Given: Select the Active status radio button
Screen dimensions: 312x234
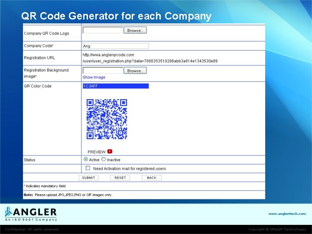Looking at the screenshot, I should pos(86,159).
